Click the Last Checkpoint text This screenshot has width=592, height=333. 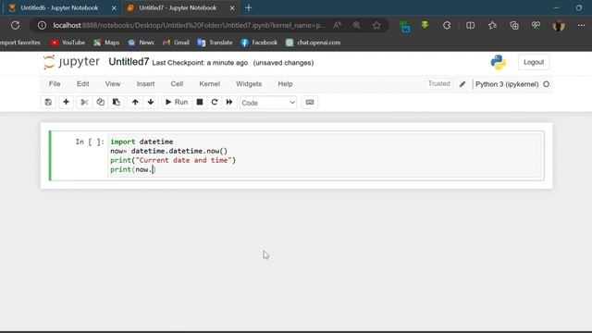click(x=200, y=63)
